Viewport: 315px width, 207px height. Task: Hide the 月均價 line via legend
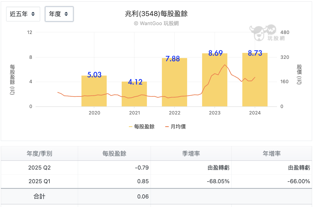[x=175, y=126]
